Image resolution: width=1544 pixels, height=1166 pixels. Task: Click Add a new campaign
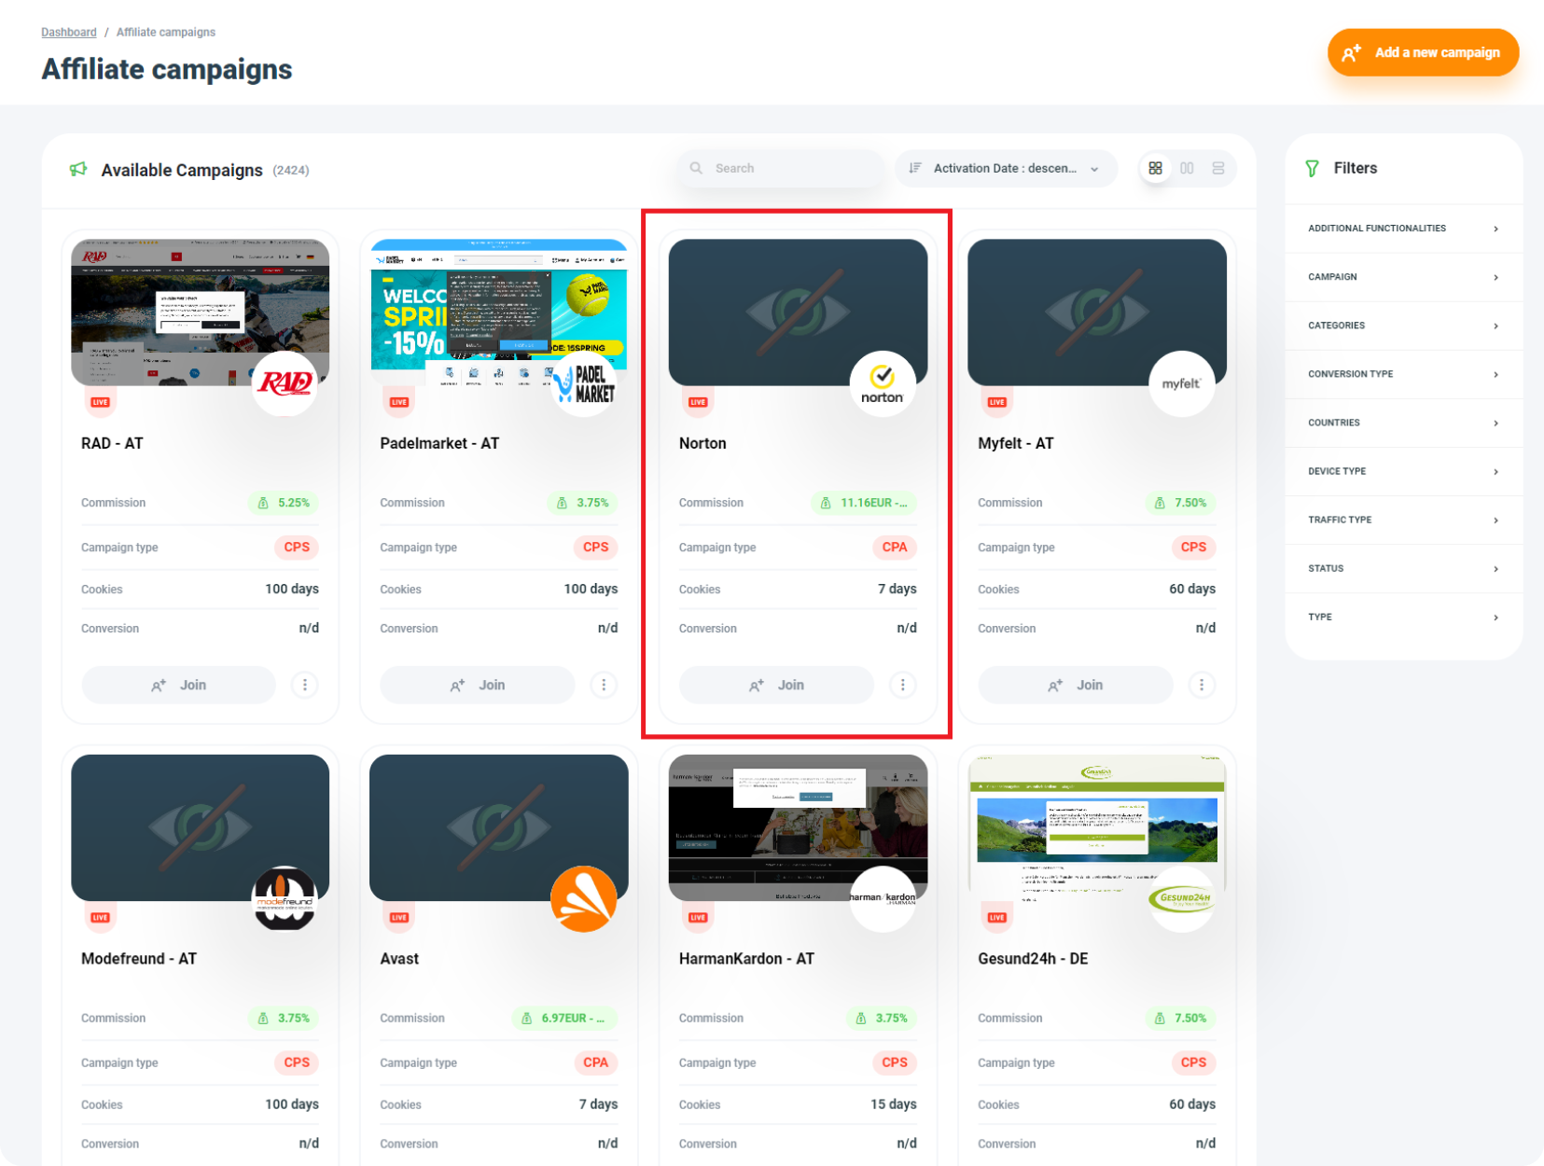coord(1422,52)
